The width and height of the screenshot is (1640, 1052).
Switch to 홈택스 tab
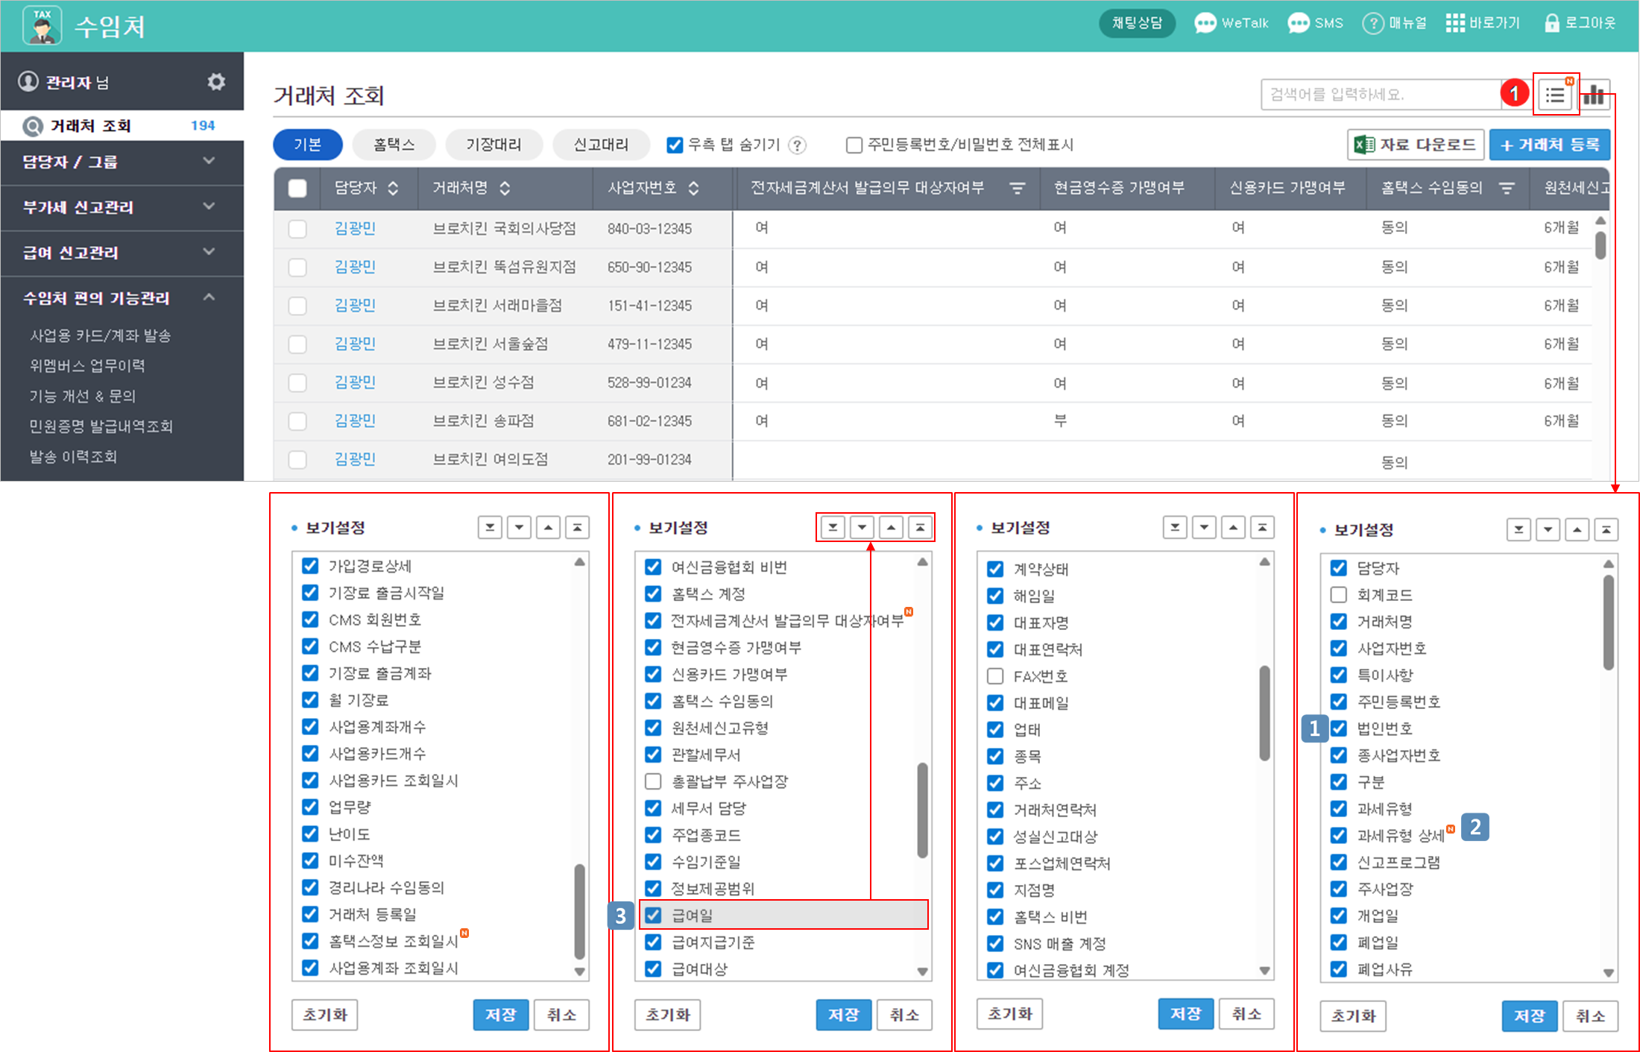pos(394,145)
